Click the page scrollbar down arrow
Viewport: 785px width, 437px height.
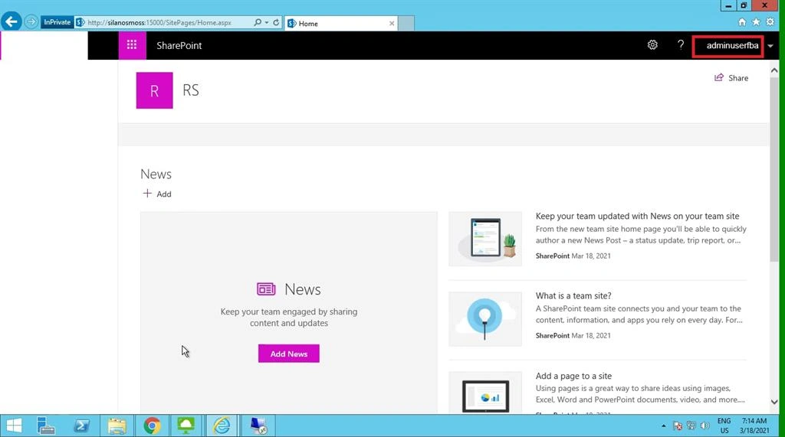(x=774, y=402)
